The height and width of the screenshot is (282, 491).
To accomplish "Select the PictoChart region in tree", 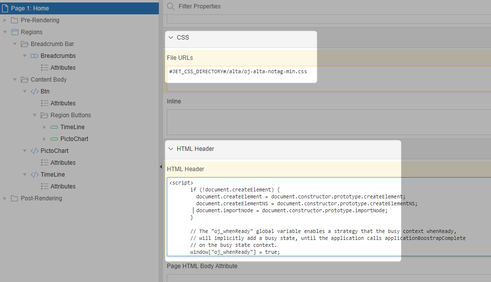I will 54,151.
